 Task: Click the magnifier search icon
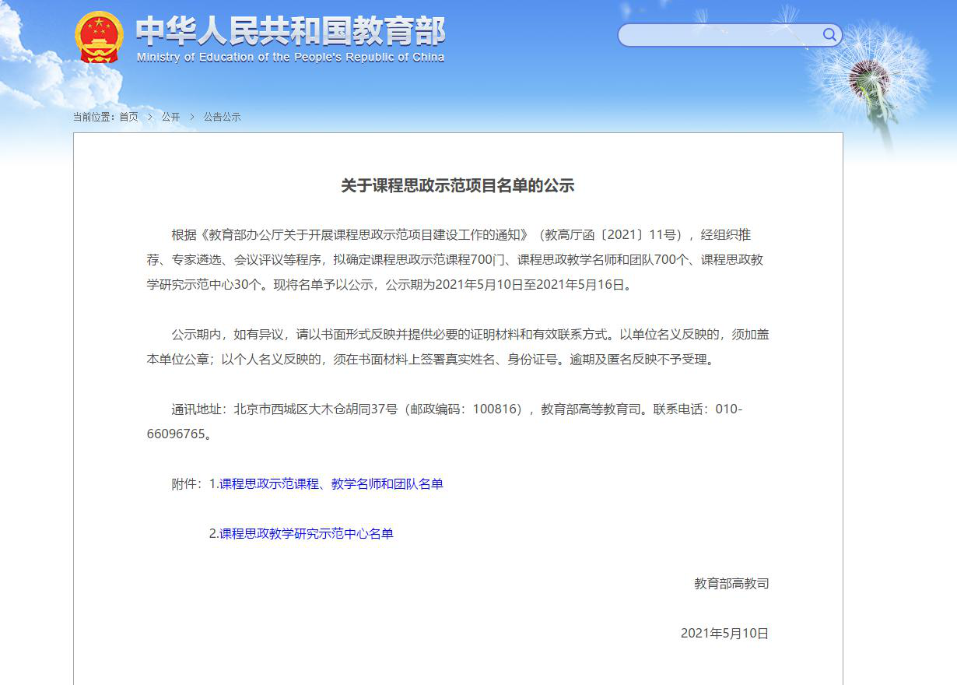coord(829,34)
